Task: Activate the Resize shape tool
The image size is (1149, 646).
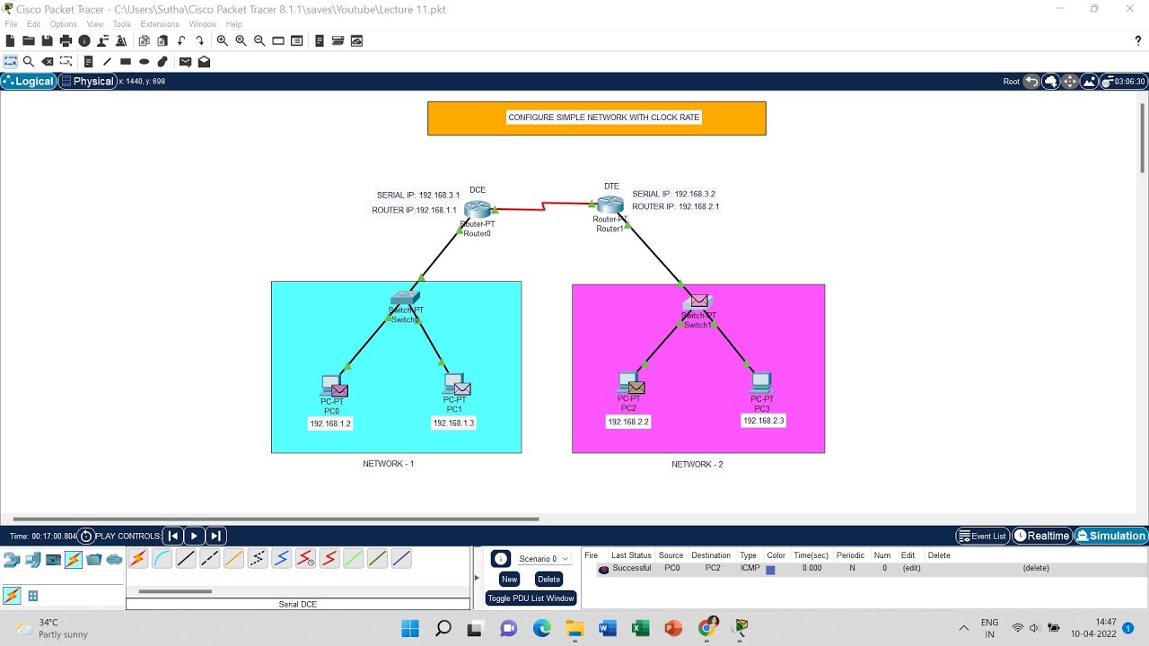Action: (66, 62)
